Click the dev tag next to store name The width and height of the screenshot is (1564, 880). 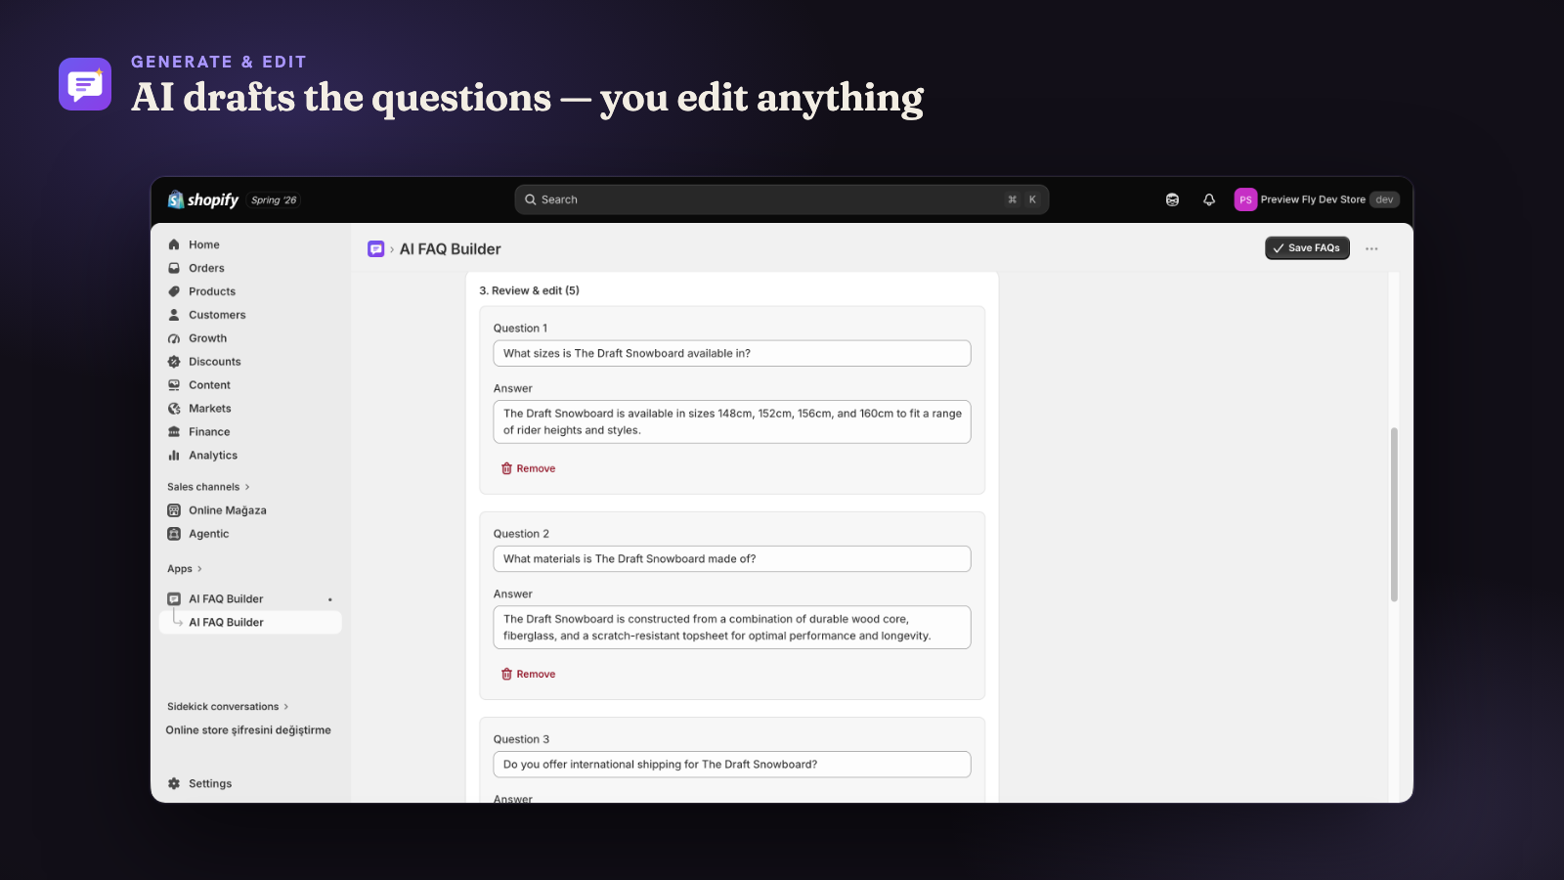point(1384,199)
